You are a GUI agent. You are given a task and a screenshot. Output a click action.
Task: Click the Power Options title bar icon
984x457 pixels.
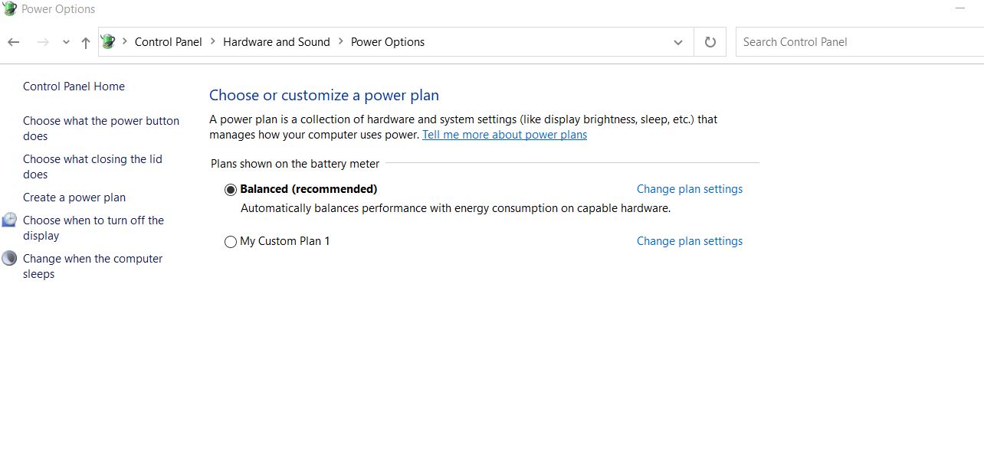coord(9,9)
